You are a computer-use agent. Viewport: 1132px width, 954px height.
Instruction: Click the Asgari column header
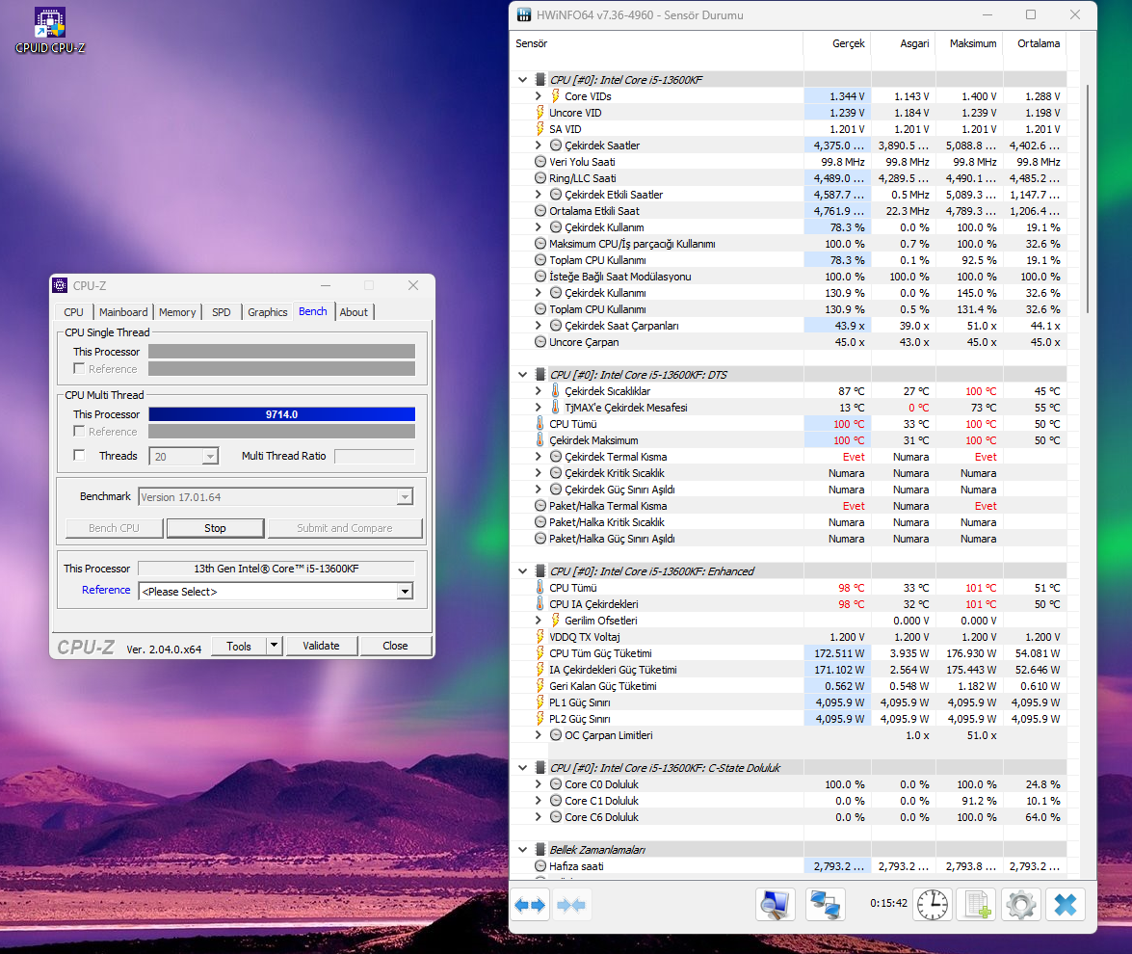(x=903, y=43)
